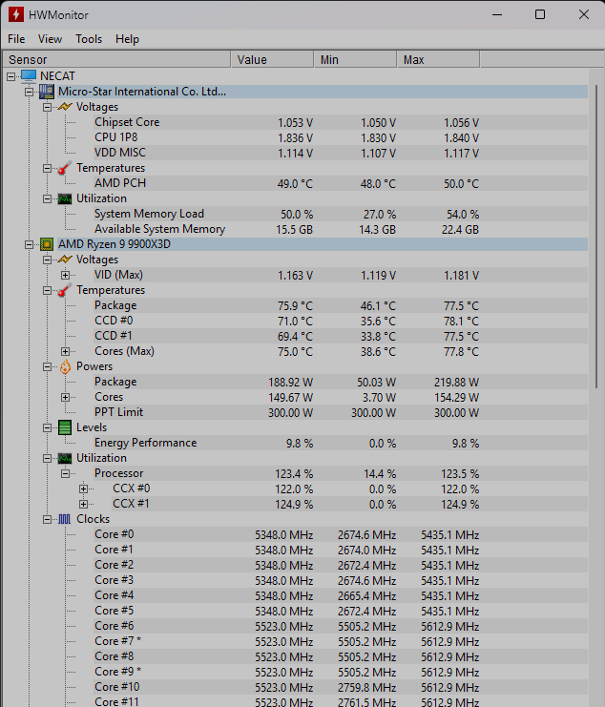This screenshot has height=707, width=605.
Task: Expand the CCX #0 entry
Action: pos(83,489)
